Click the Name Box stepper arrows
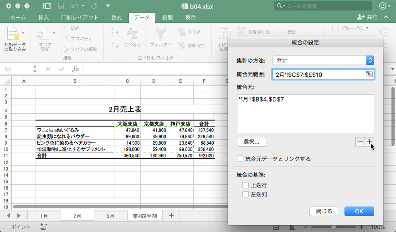 pyautogui.click(x=35, y=69)
